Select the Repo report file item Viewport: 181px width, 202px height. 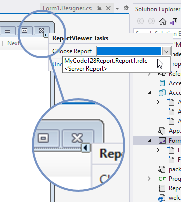click(x=169, y=188)
